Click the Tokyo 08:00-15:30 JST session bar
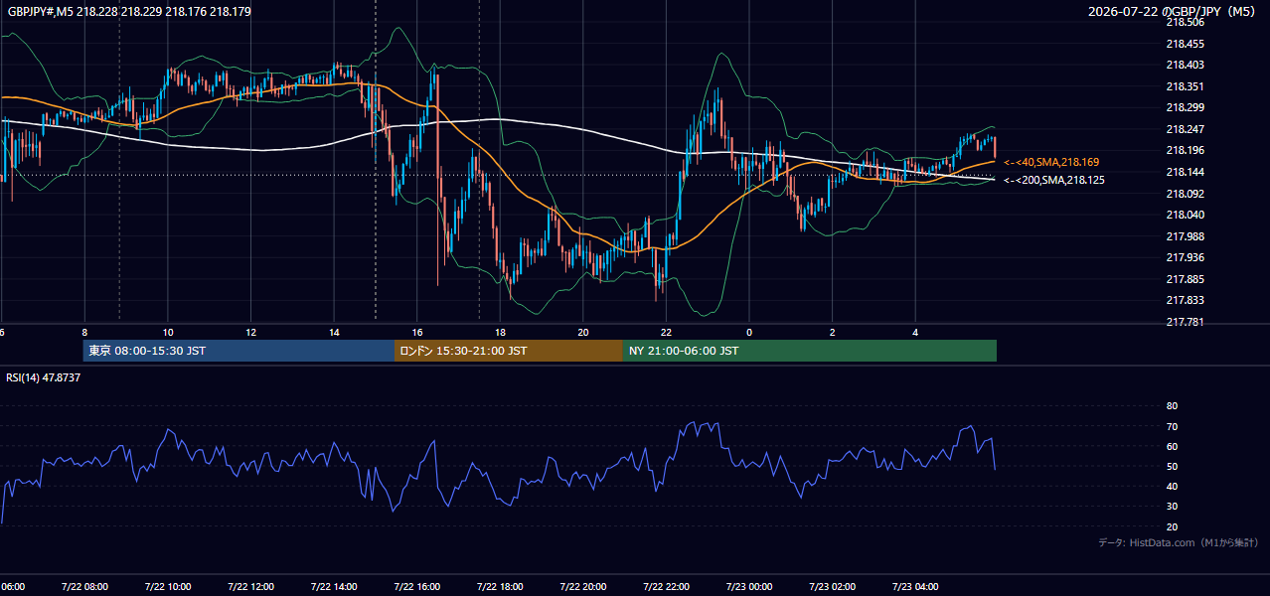This screenshot has height=596, width=1270. pyautogui.click(x=239, y=351)
